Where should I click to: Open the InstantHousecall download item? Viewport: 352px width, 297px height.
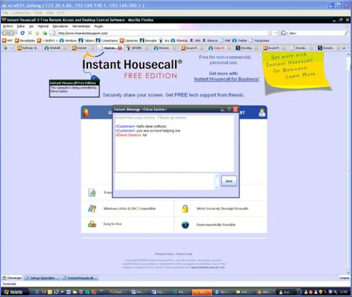click(x=81, y=278)
